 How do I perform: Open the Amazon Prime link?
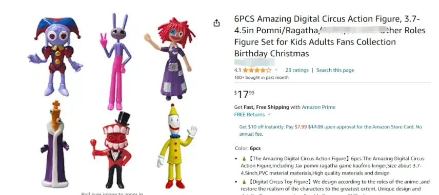(x=318, y=107)
